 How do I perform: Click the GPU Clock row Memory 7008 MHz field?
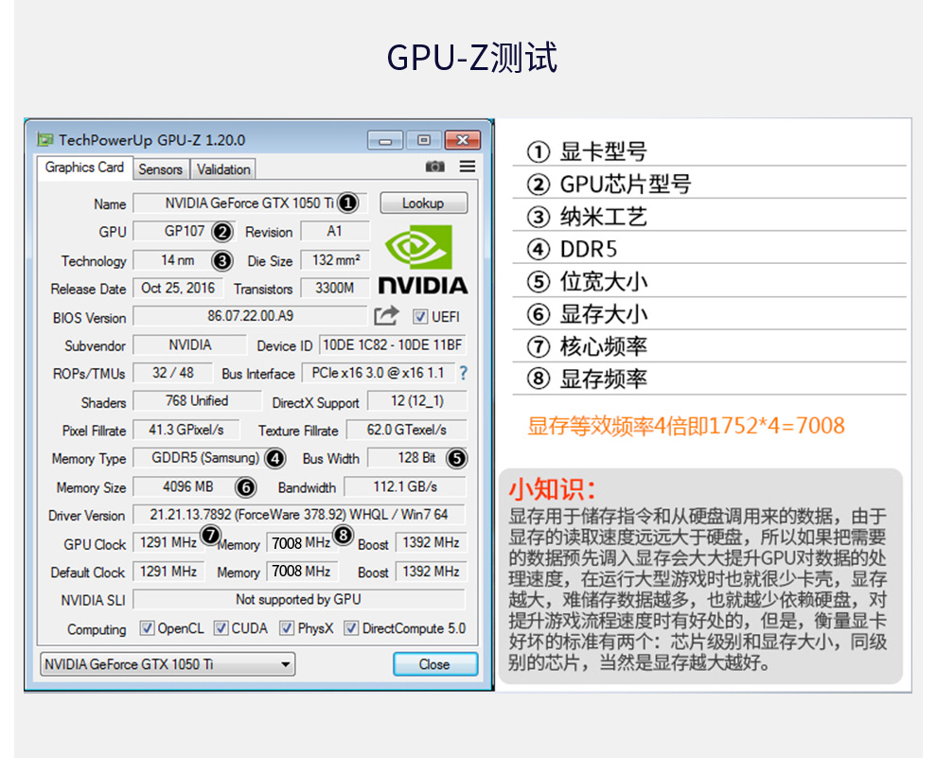point(302,543)
